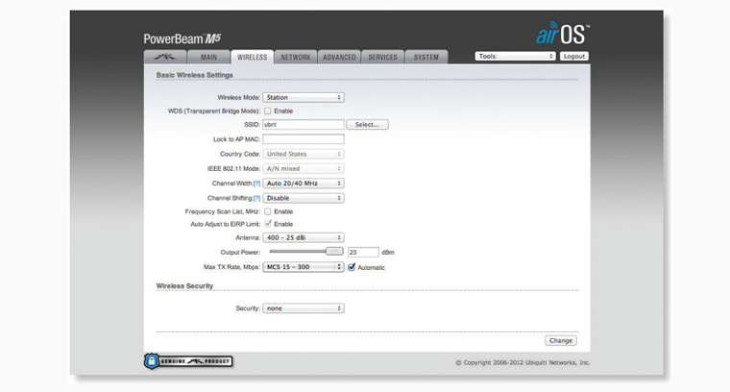Screen dimensions: 730x392
Task: Open the Country Code dropdown
Action: pos(304,154)
